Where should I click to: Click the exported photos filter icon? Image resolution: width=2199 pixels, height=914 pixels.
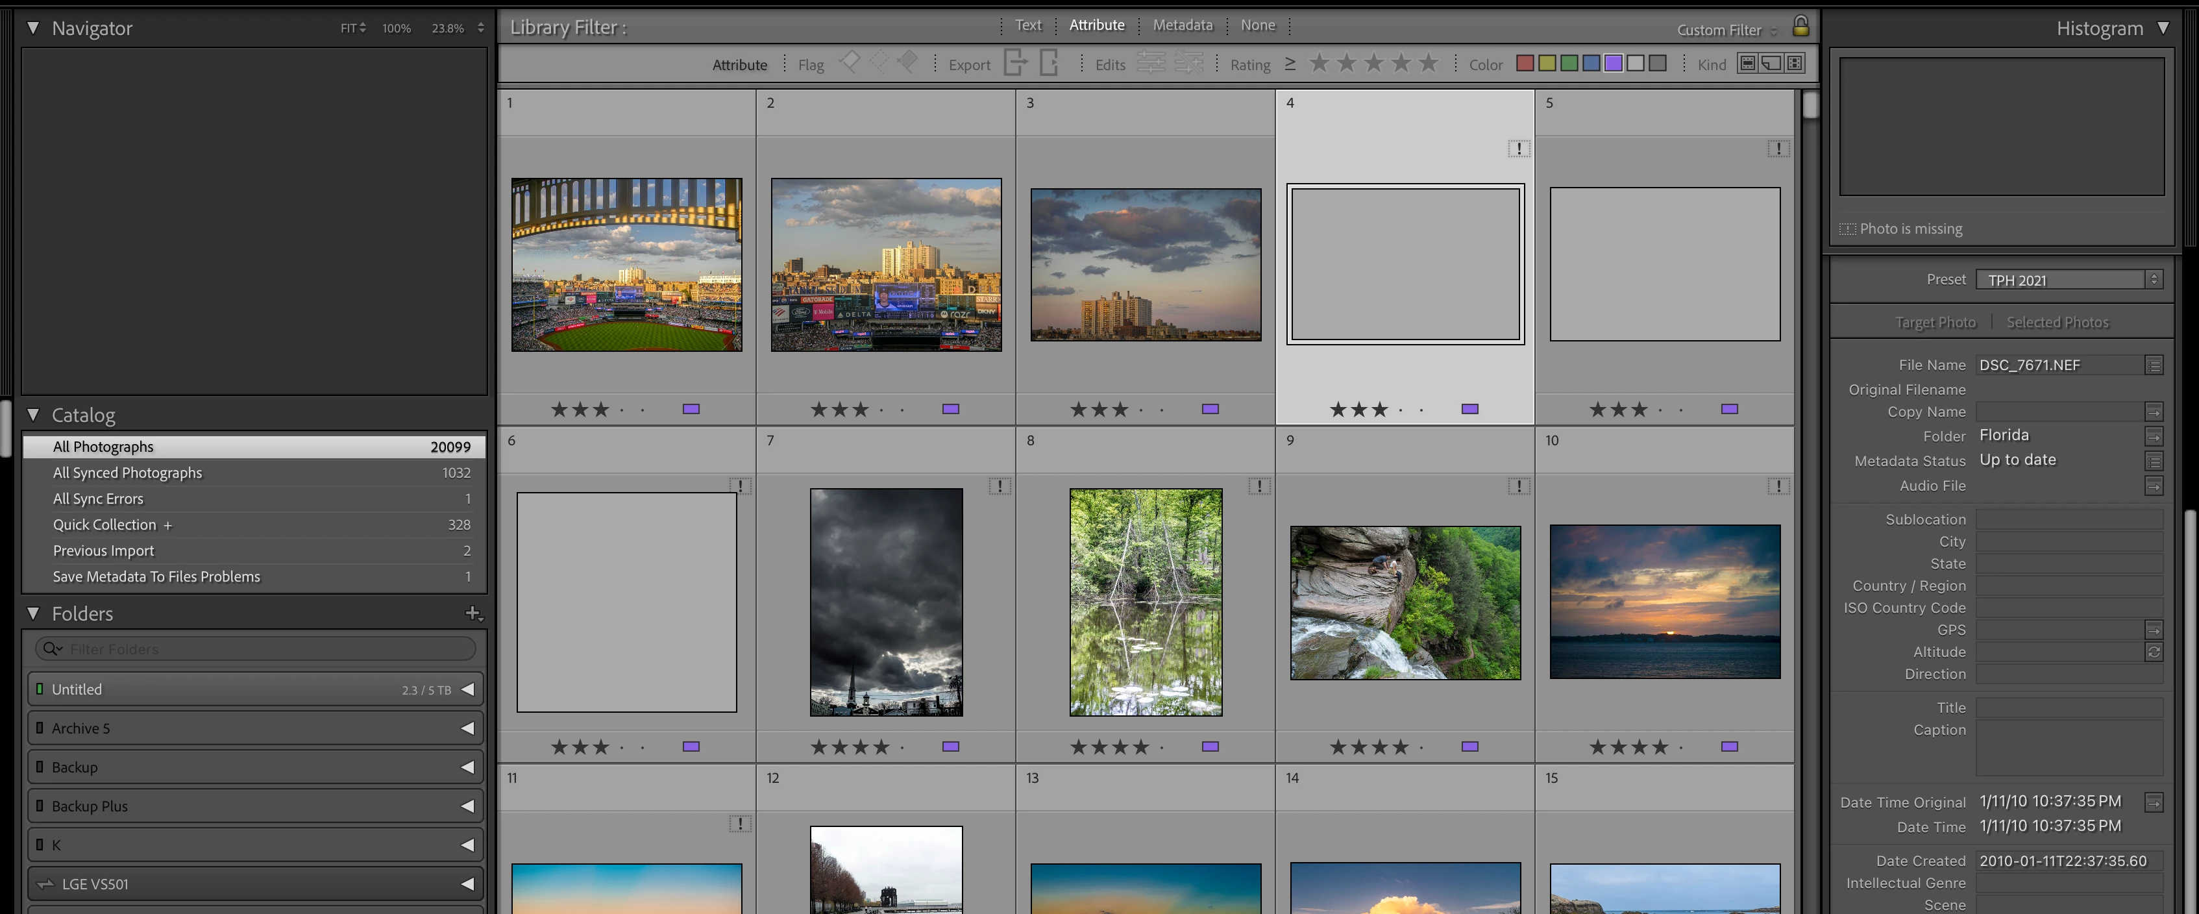(1015, 63)
